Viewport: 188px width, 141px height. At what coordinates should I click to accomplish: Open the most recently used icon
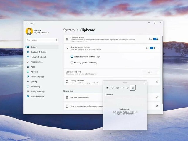(108, 88)
